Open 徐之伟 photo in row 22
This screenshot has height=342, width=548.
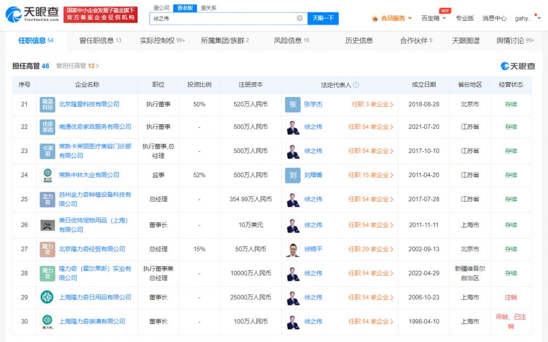293,127
